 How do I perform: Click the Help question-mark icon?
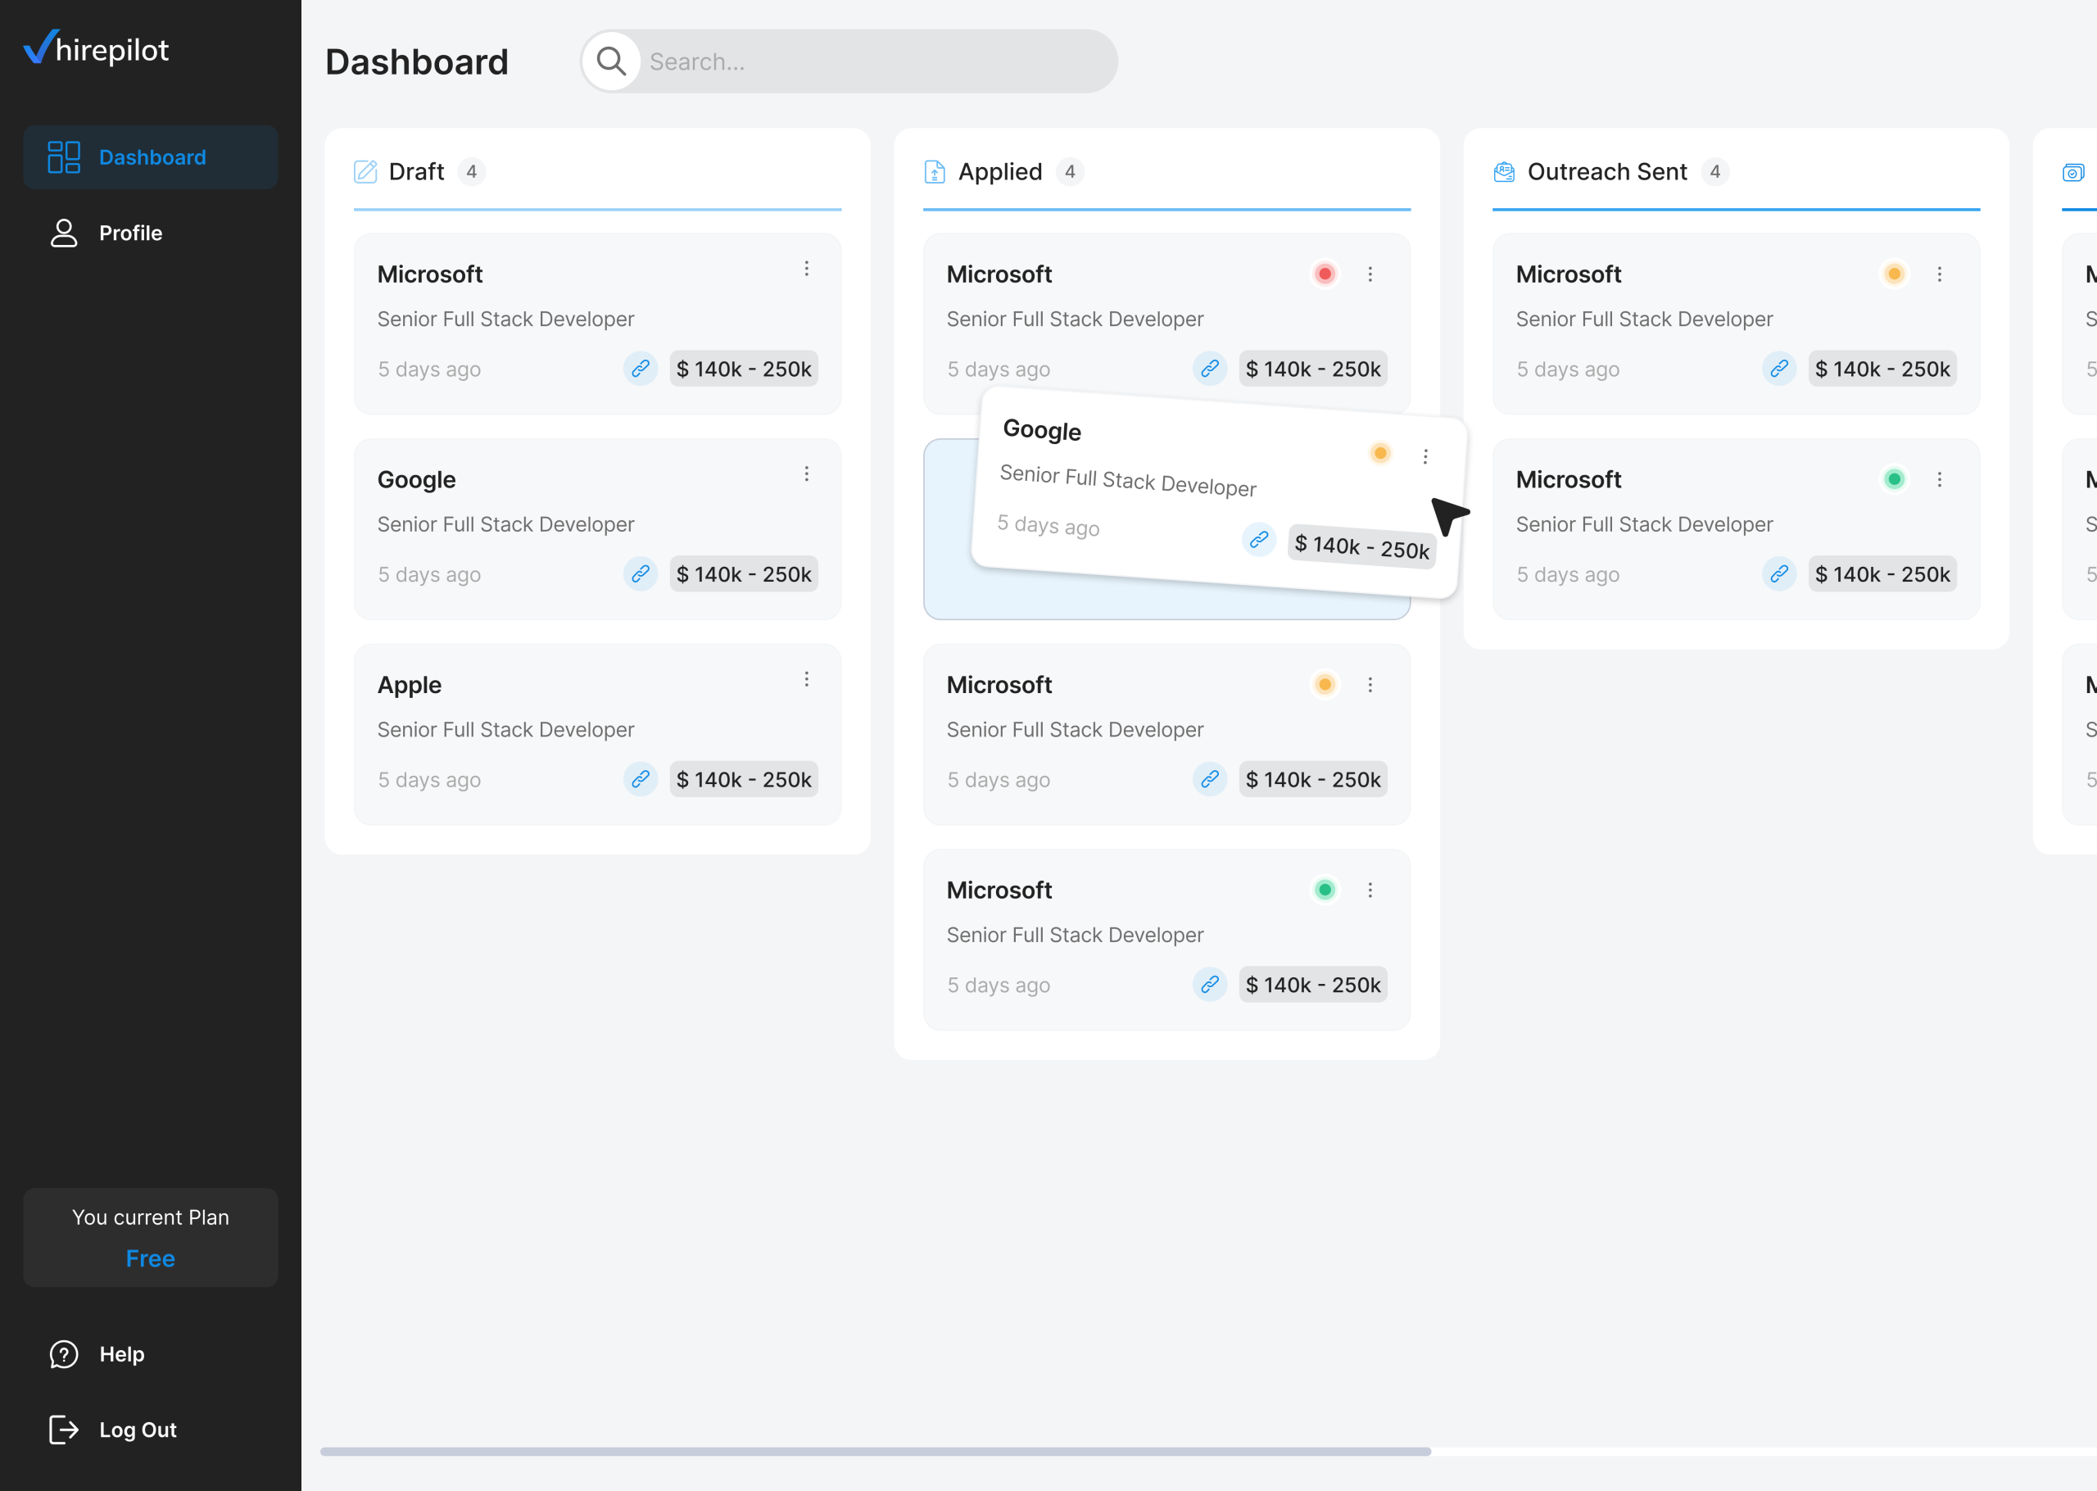pyautogui.click(x=64, y=1354)
